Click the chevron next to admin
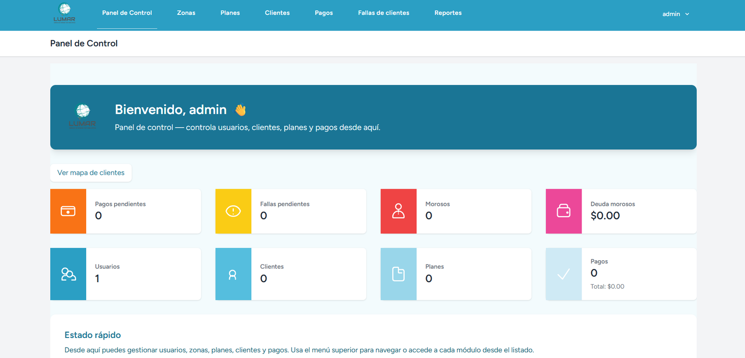The height and width of the screenshot is (358, 745). point(687,14)
